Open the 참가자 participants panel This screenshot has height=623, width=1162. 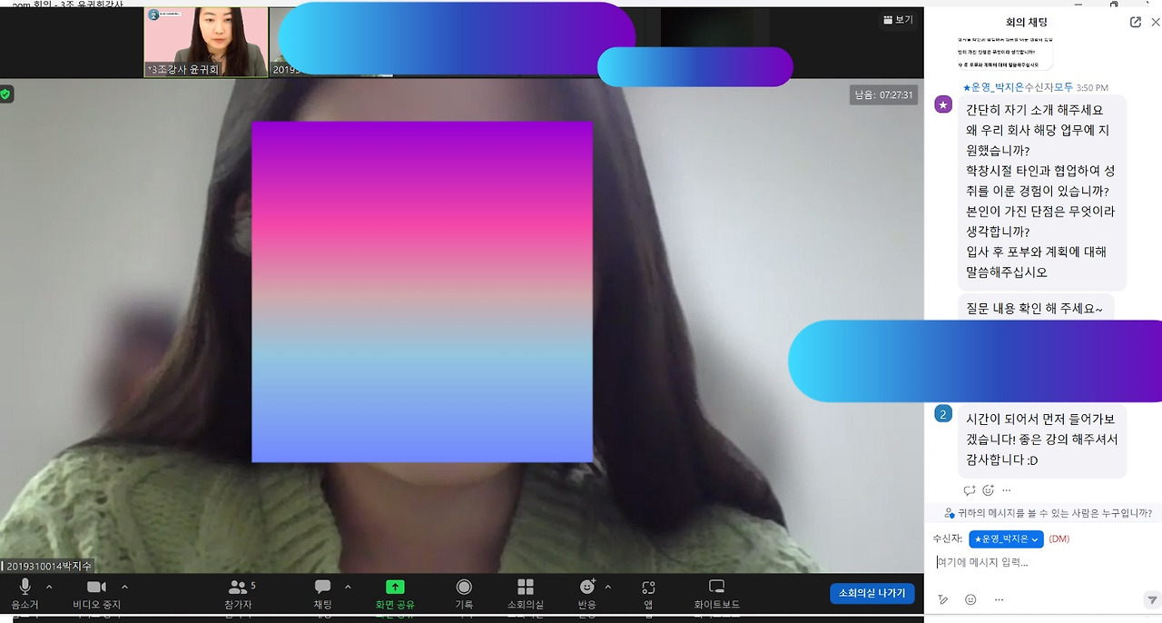coord(239,594)
